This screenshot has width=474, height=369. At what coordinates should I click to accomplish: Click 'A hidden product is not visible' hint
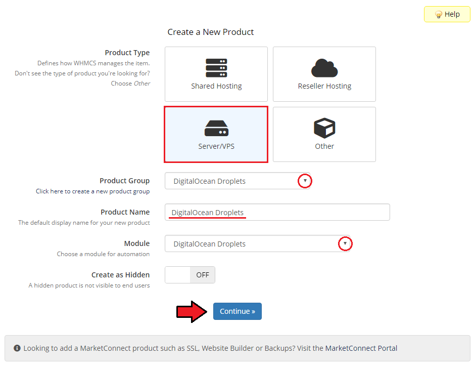coord(89,285)
